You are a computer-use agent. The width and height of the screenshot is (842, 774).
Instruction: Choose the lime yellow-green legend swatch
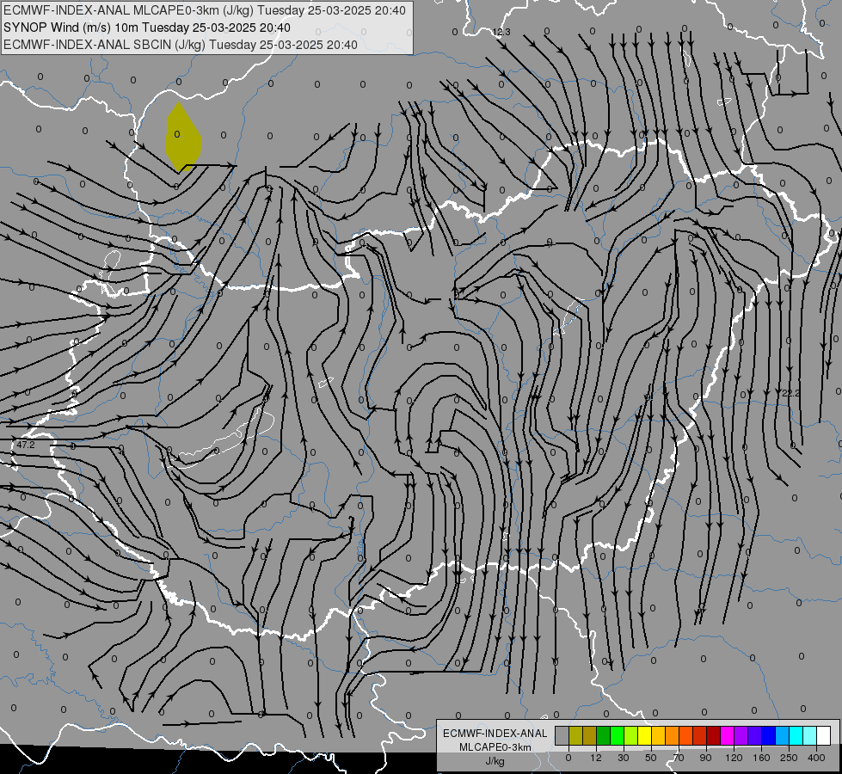coord(631,735)
